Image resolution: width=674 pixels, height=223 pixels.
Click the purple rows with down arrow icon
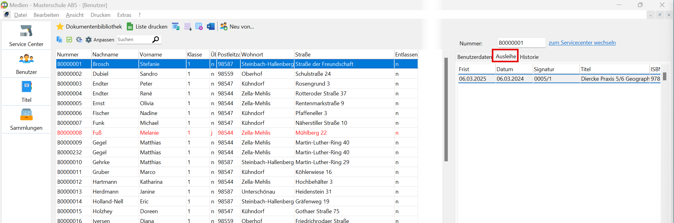click(188, 27)
